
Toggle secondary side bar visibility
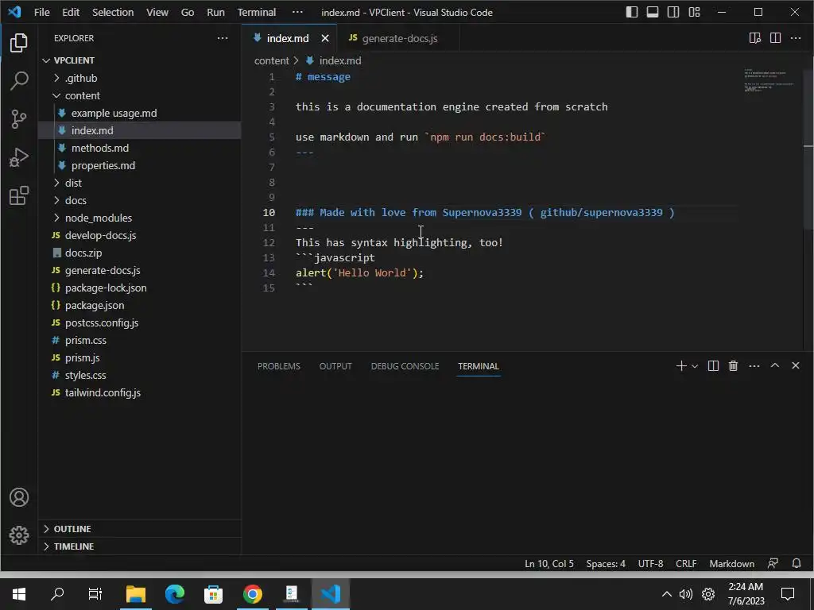(x=673, y=12)
